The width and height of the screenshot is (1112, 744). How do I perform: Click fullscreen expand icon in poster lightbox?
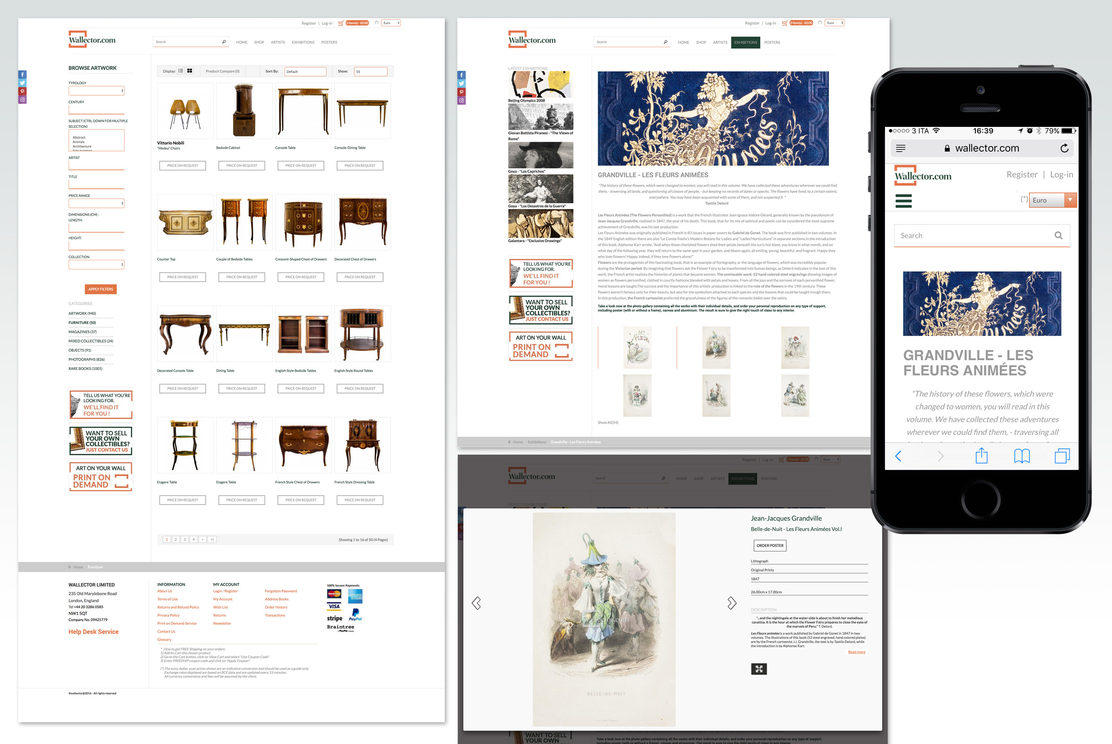(x=759, y=669)
